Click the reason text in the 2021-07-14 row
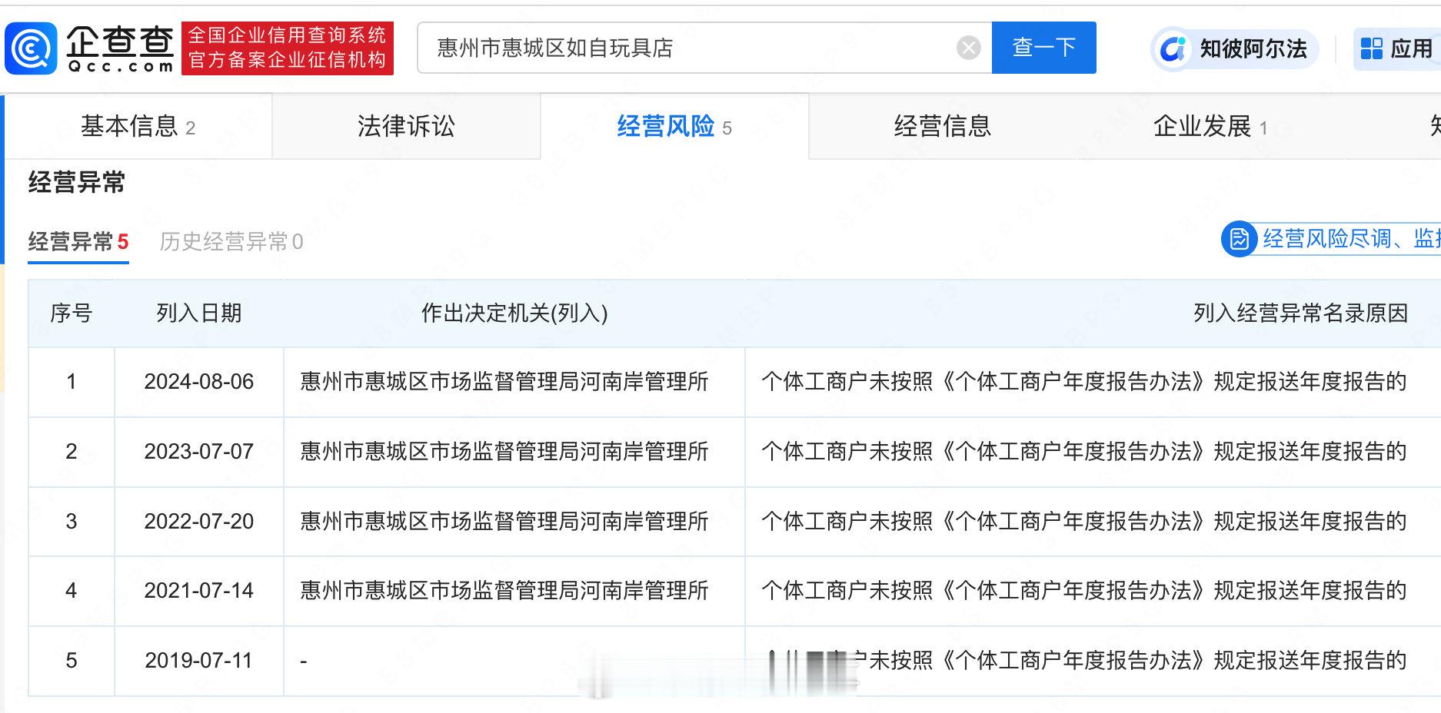The image size is (1441, 713). coord(1084,591)
